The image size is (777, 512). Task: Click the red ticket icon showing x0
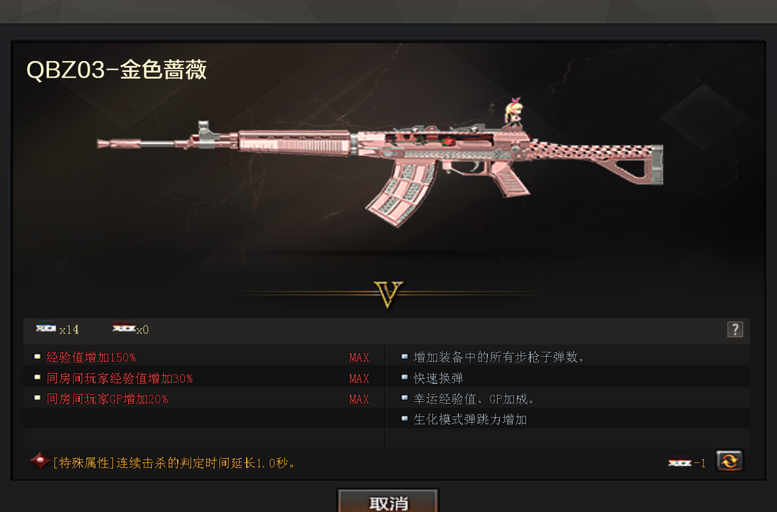(x=124, y=329)
